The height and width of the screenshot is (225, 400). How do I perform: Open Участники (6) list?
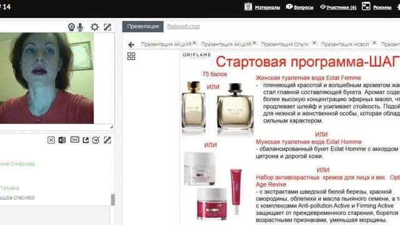[x=341, y=7]
